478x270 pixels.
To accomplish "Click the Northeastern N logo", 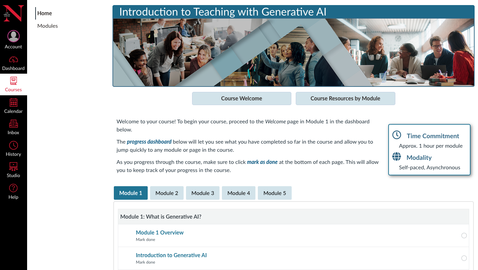I will click(13, 14).
